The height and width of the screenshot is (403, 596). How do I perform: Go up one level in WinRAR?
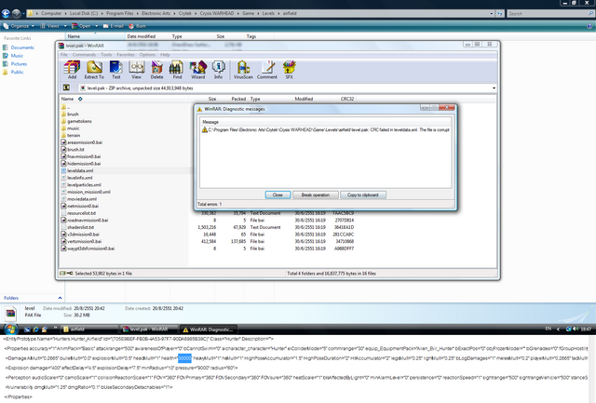(66, 87)
